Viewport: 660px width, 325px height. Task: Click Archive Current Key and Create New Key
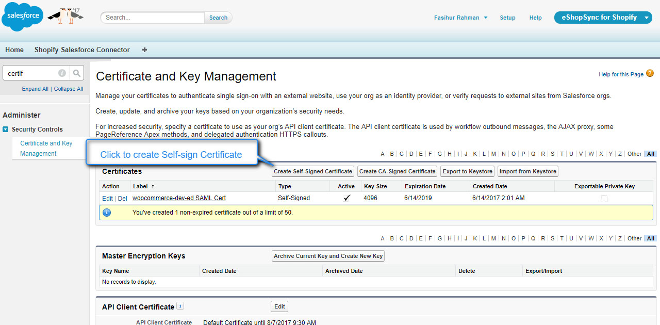pyautogui.click(x=328, y=256)
